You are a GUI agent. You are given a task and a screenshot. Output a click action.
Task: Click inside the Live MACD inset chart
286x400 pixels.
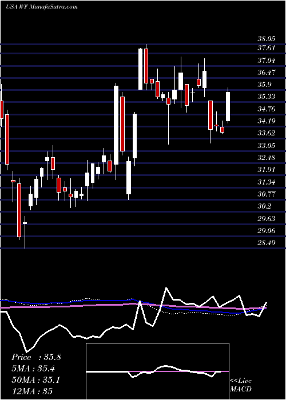pos(157,371)
